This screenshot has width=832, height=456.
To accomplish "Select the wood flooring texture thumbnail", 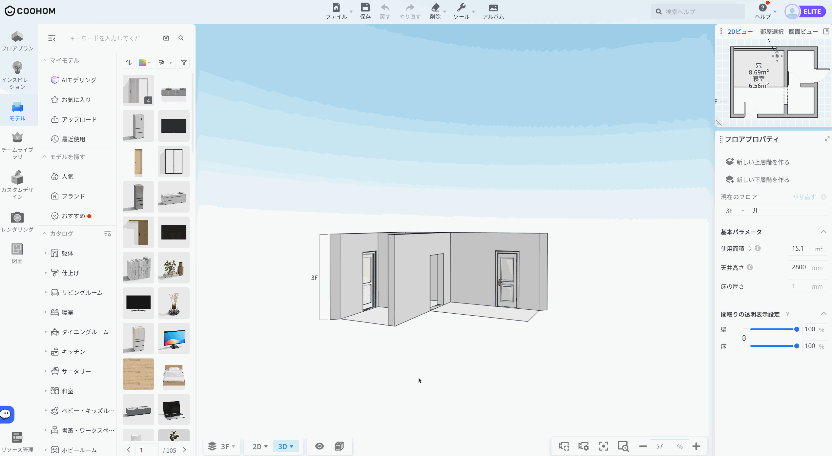I will coord(138,374).
